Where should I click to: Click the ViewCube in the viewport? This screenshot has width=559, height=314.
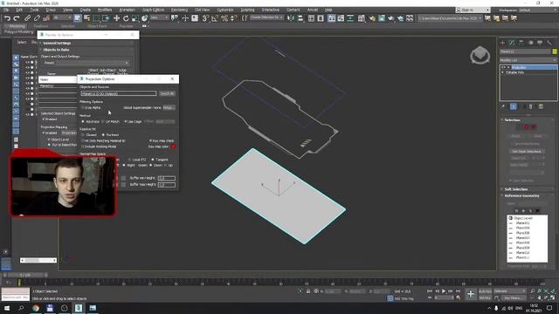480,55
